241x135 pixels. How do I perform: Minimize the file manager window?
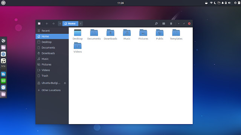coord(178,24)
